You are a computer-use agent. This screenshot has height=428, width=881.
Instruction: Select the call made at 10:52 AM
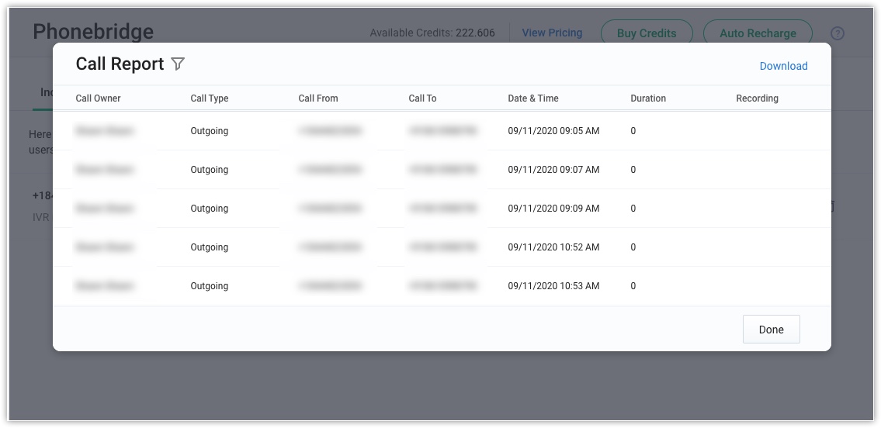coord(553,247)
